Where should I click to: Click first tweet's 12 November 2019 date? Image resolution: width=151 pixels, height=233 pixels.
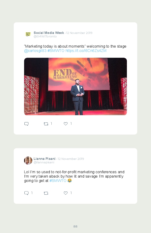coord(79,33)
